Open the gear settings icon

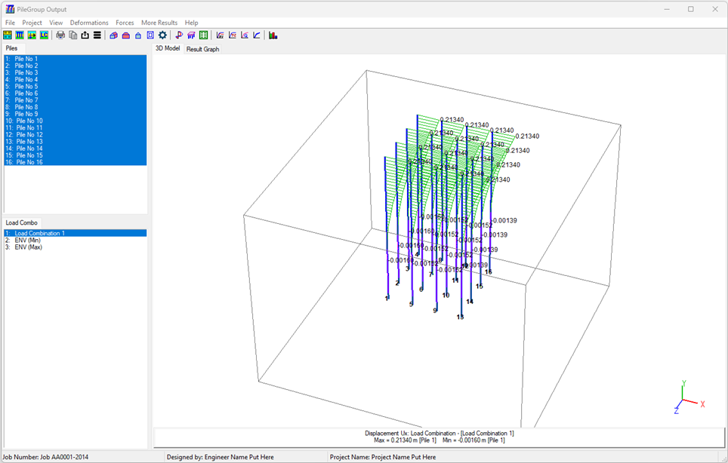(x=162, y=35)
